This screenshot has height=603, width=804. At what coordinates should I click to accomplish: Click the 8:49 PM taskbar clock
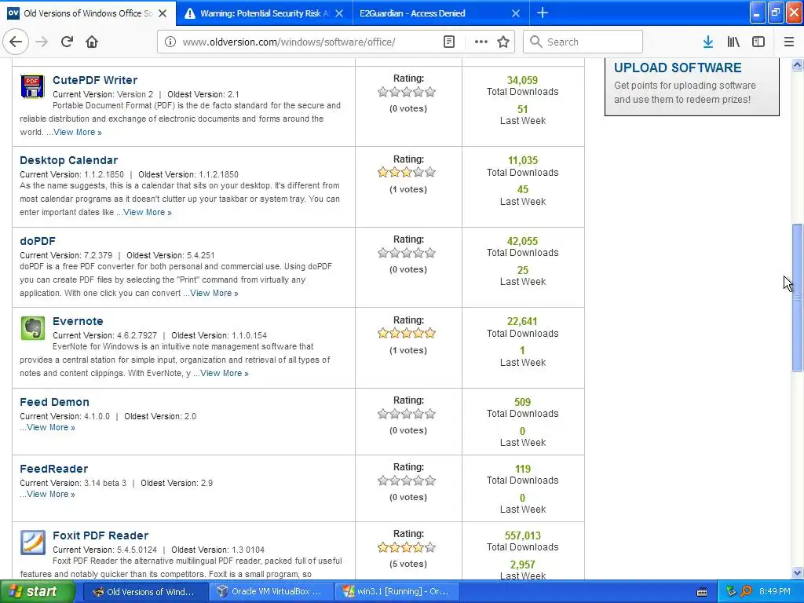pyautogui.click(x=775, y=592)
